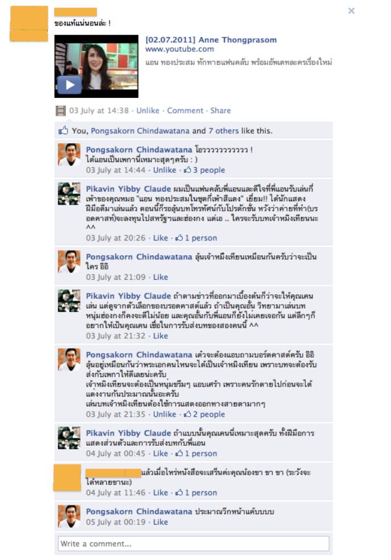Viewport: 391px width, 560px height.
Task: Unlike the 03 July 14:44 comment
Action: (x=165, y=170)
